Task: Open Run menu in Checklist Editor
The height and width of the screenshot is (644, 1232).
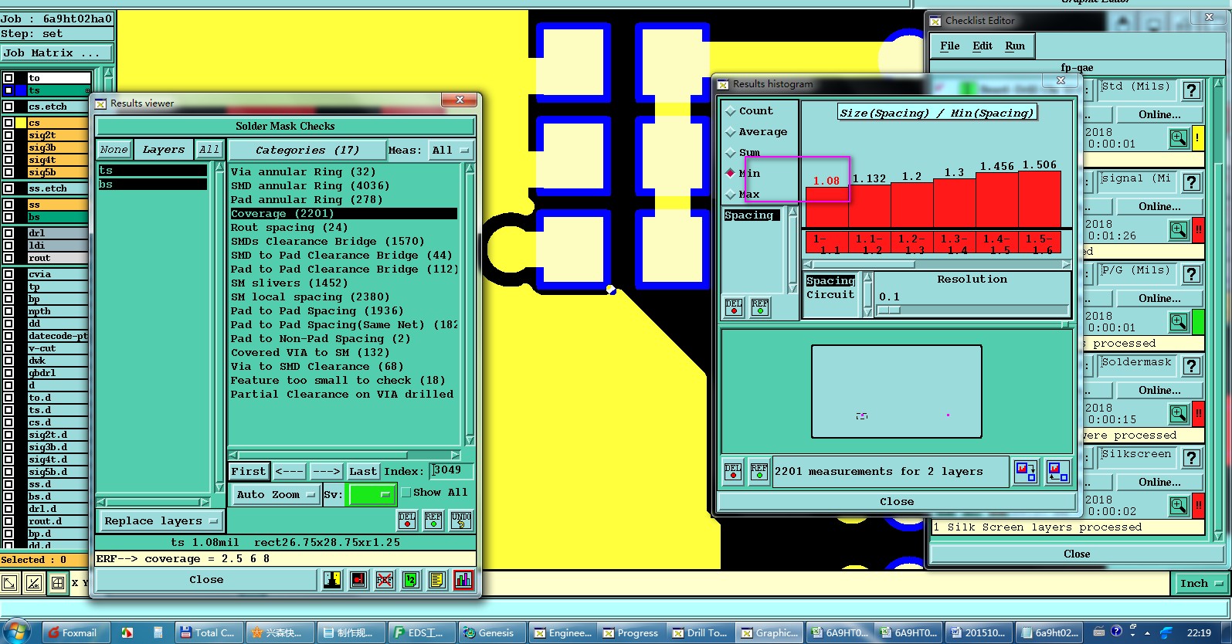Action: (x=1015, y=46)
